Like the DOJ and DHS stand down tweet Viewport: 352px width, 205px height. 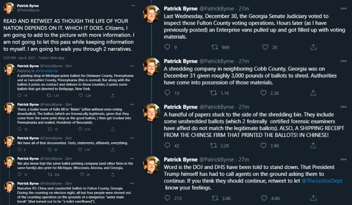[x=264, y=198]
